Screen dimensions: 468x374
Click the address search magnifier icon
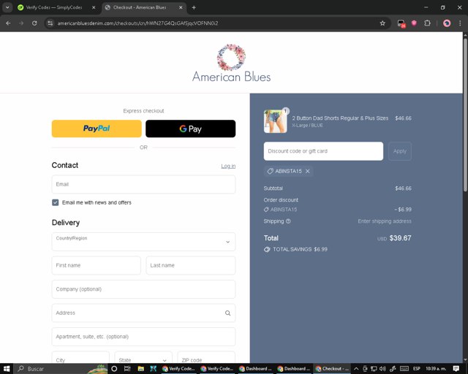[x=227, y=313]
